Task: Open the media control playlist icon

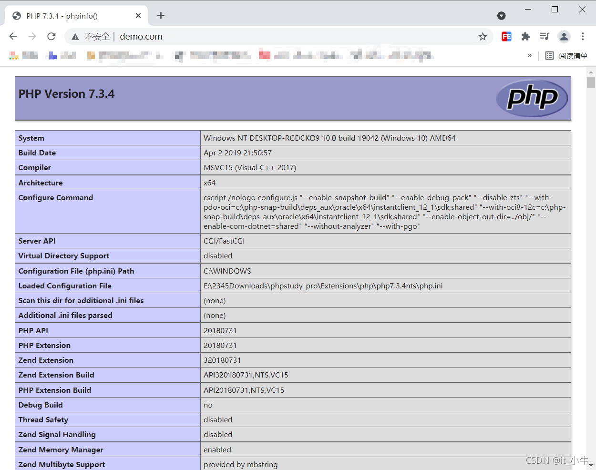Action: point(545,36)
